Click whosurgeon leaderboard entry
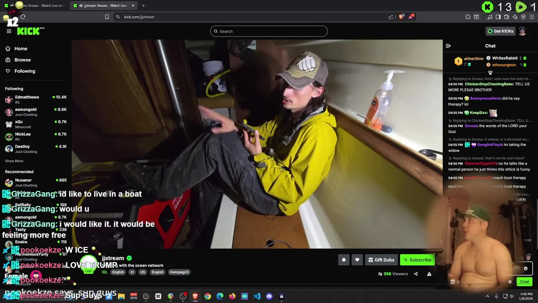The width and height of the screenshot is (538, 303). click(506, 65)
